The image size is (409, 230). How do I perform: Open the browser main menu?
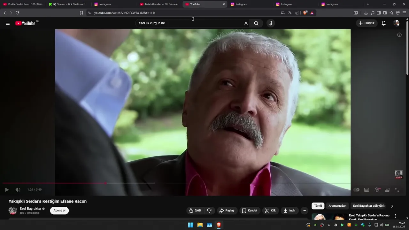405,13
